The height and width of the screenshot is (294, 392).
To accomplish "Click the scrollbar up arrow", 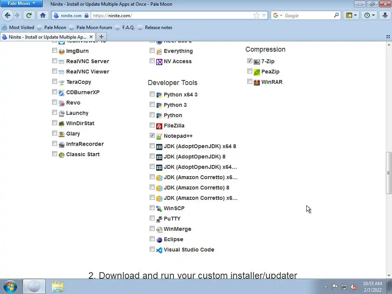I will pyautogui.click(x=389, y=44).
